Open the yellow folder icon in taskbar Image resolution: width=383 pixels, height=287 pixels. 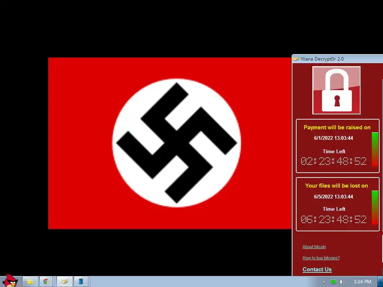point(30,282)
